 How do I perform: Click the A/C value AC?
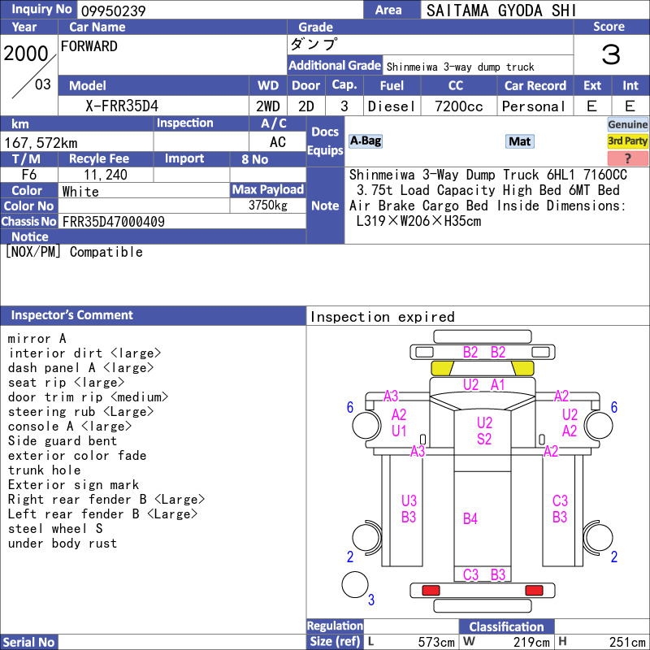tap(278, 142)
